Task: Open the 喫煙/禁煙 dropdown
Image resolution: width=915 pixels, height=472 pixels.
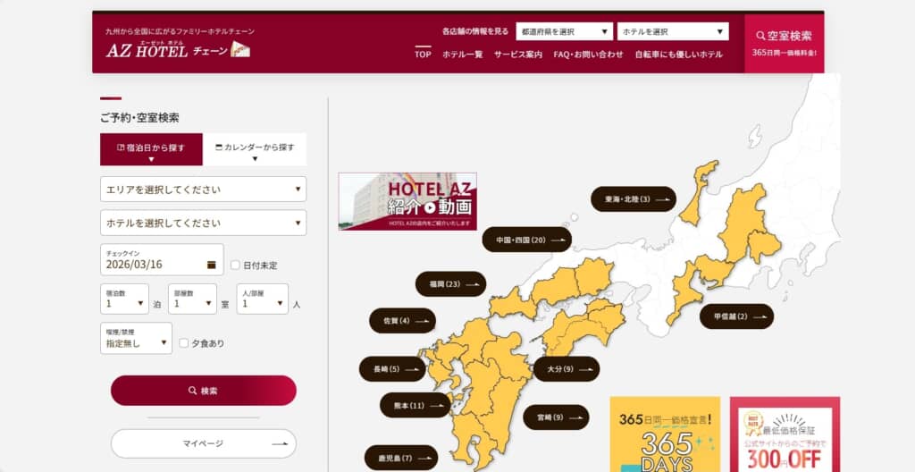Action: click(x=136, y=339)
